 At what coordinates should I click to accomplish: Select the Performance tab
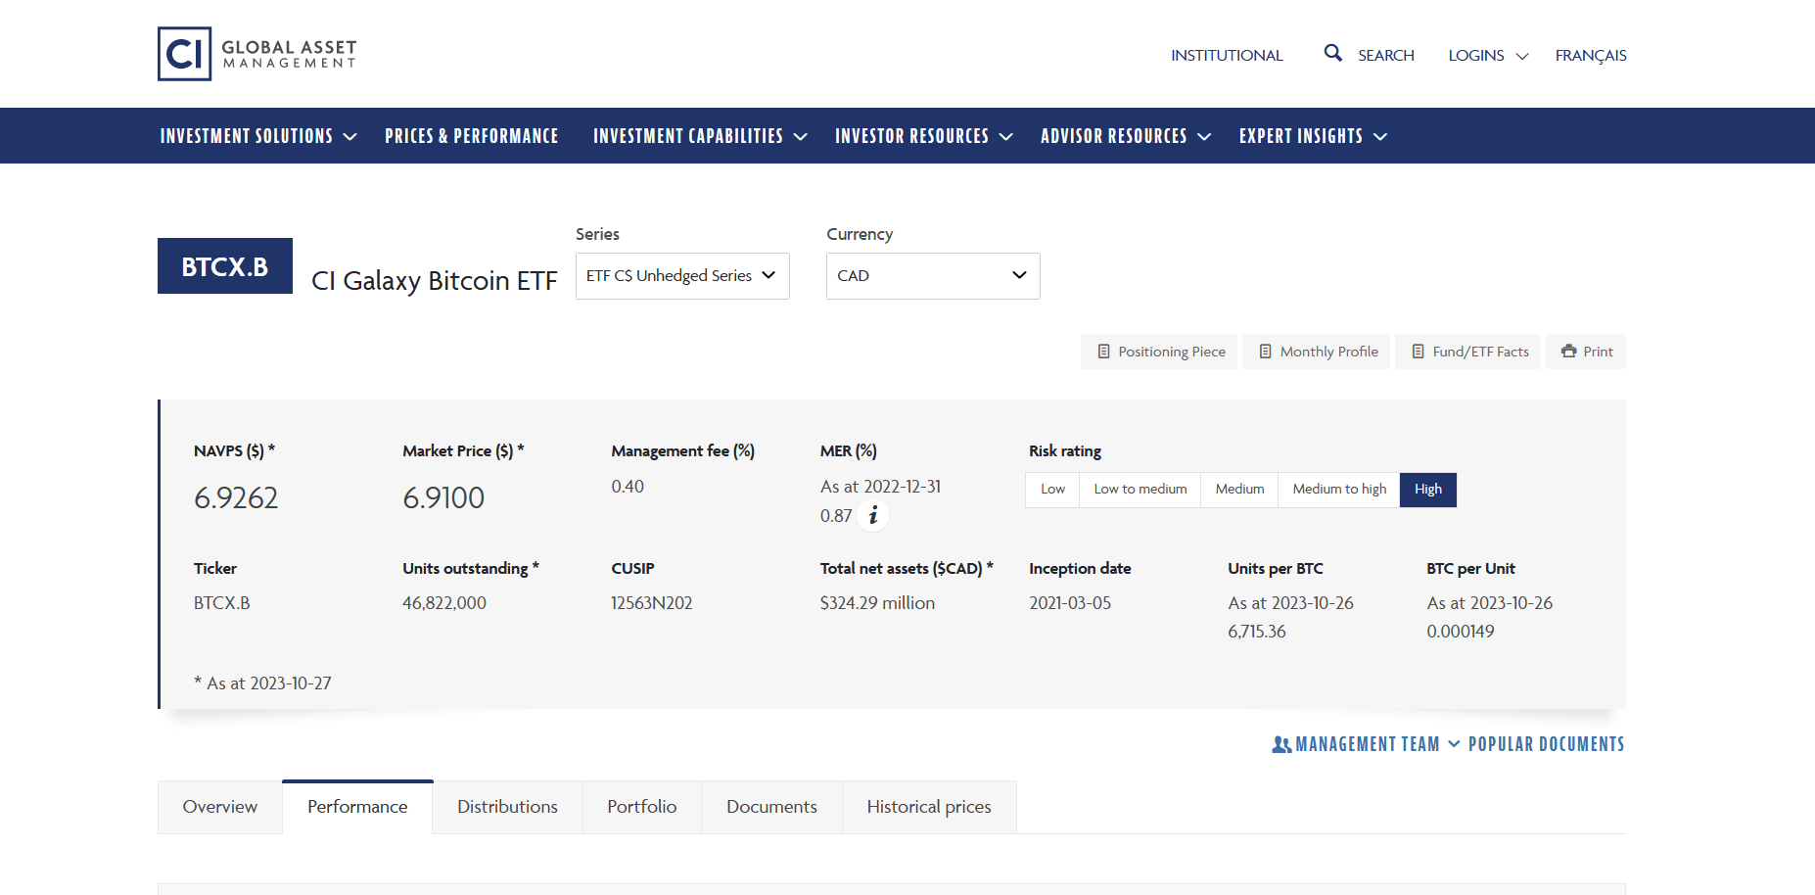pyautogui.click(x=357, y=807)
